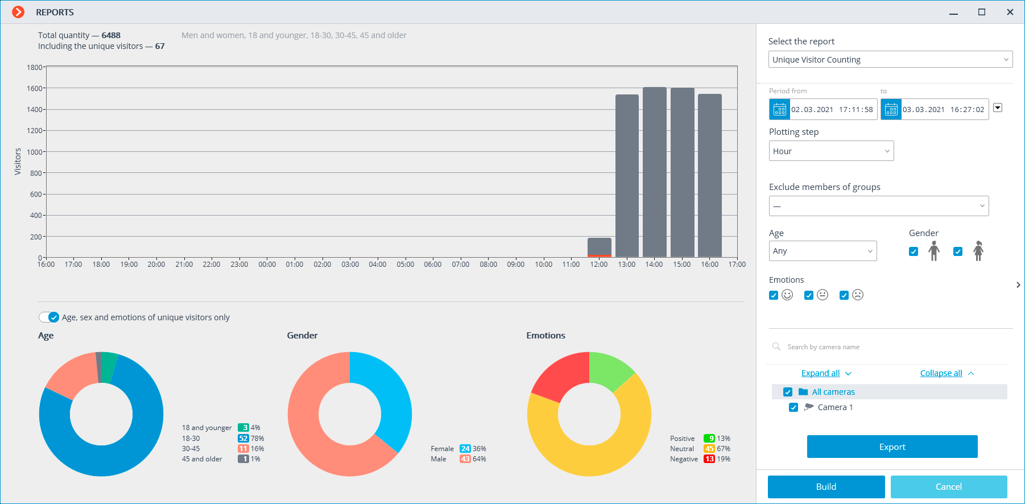Maximize the Reports window
The height and width of the screenshot is (504, 1025).
tap(982, 12)
